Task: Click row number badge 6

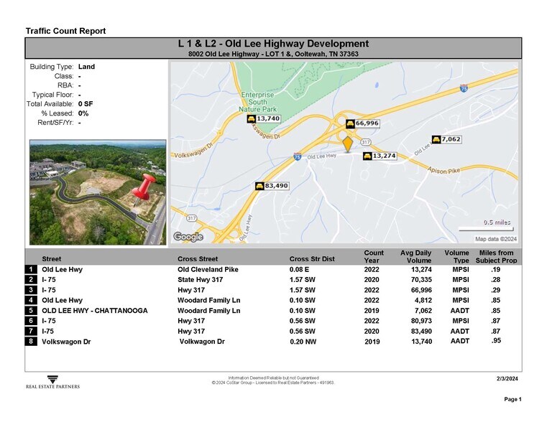Action: tap(31, 321)
